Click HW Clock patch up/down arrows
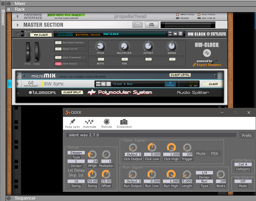The image size is (256, 201). 170,34
